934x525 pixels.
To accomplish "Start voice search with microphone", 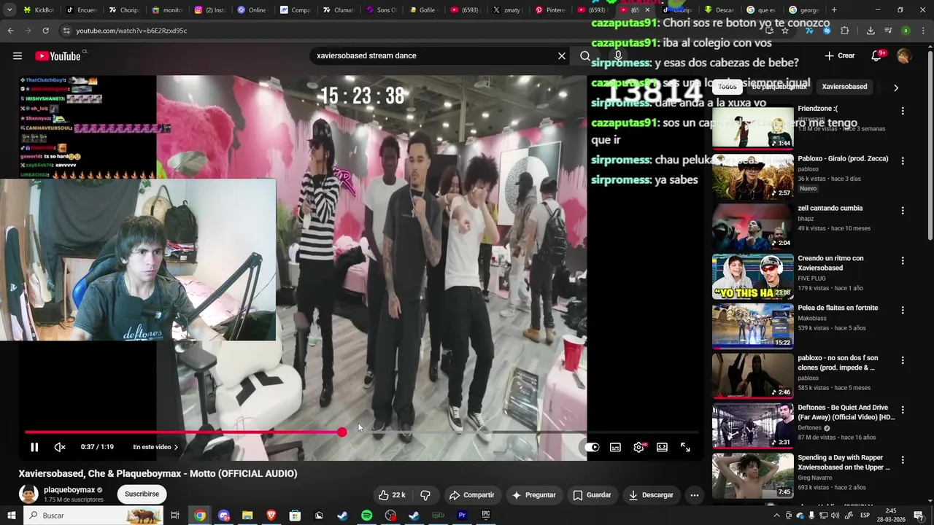I will (617, 55).
